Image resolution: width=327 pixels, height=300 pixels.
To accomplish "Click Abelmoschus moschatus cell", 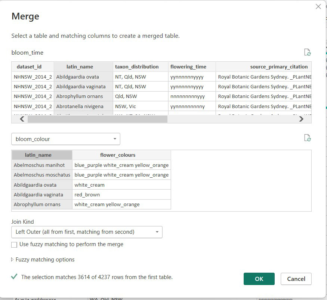I will [42, 175].
